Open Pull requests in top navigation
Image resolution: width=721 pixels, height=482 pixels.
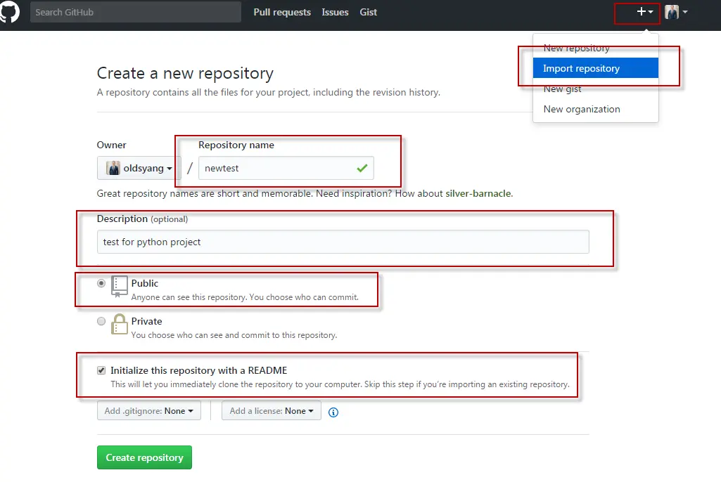[282, 13]
